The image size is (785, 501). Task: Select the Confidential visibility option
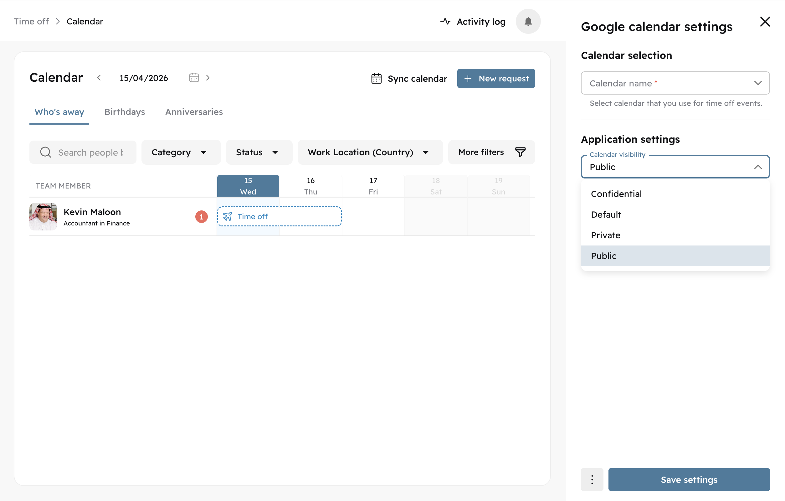click(x=616, y=194)
